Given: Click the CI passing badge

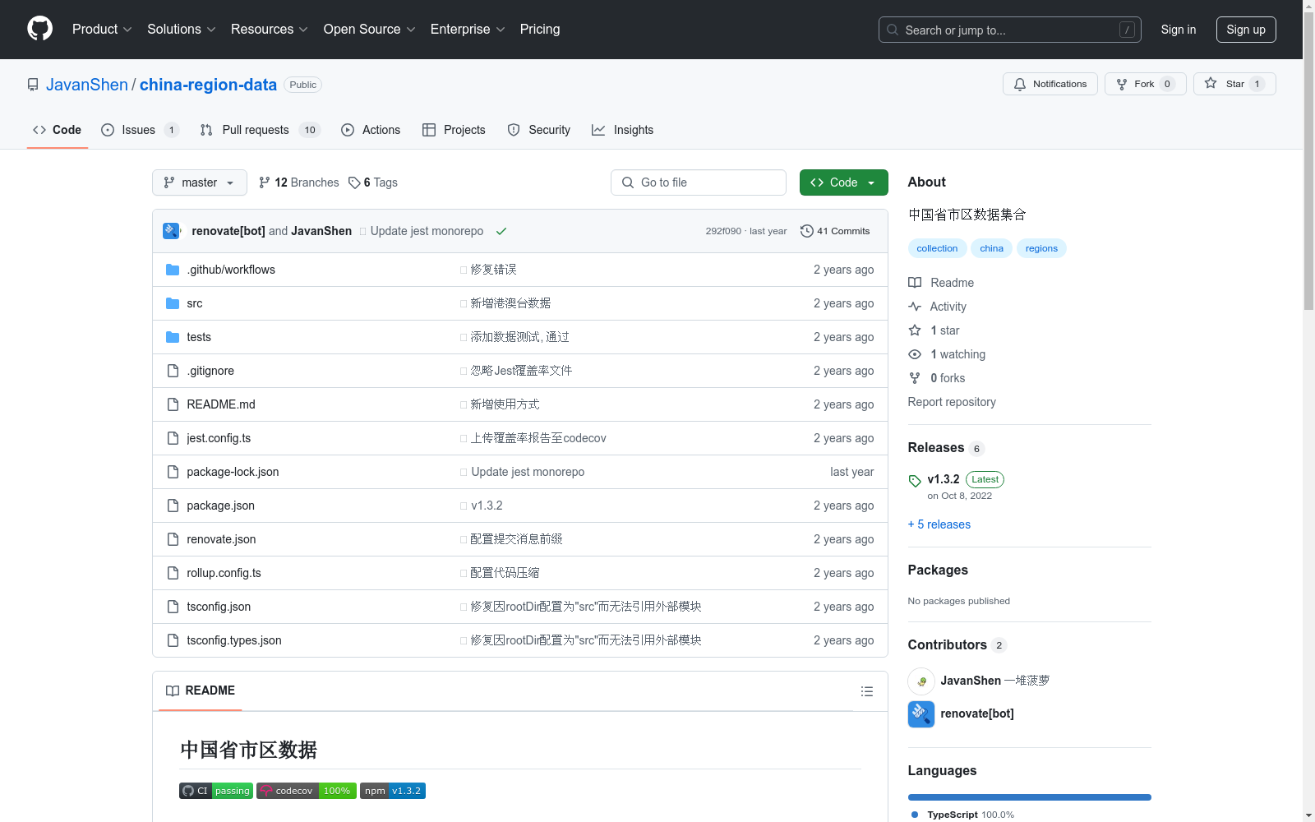Looking at the screenshot, I should click(215, 791).
